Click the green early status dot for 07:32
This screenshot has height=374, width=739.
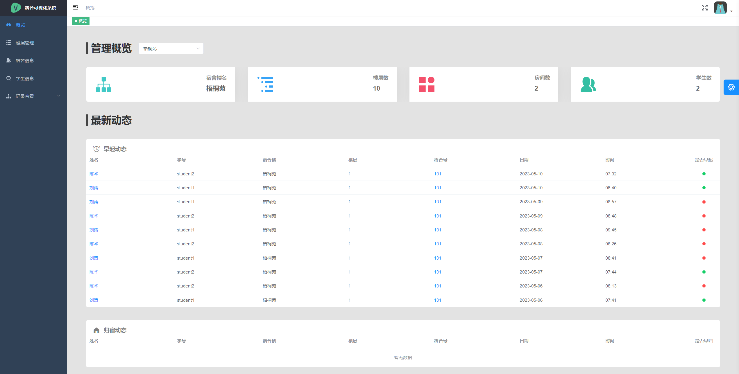[x=704, y=174]
